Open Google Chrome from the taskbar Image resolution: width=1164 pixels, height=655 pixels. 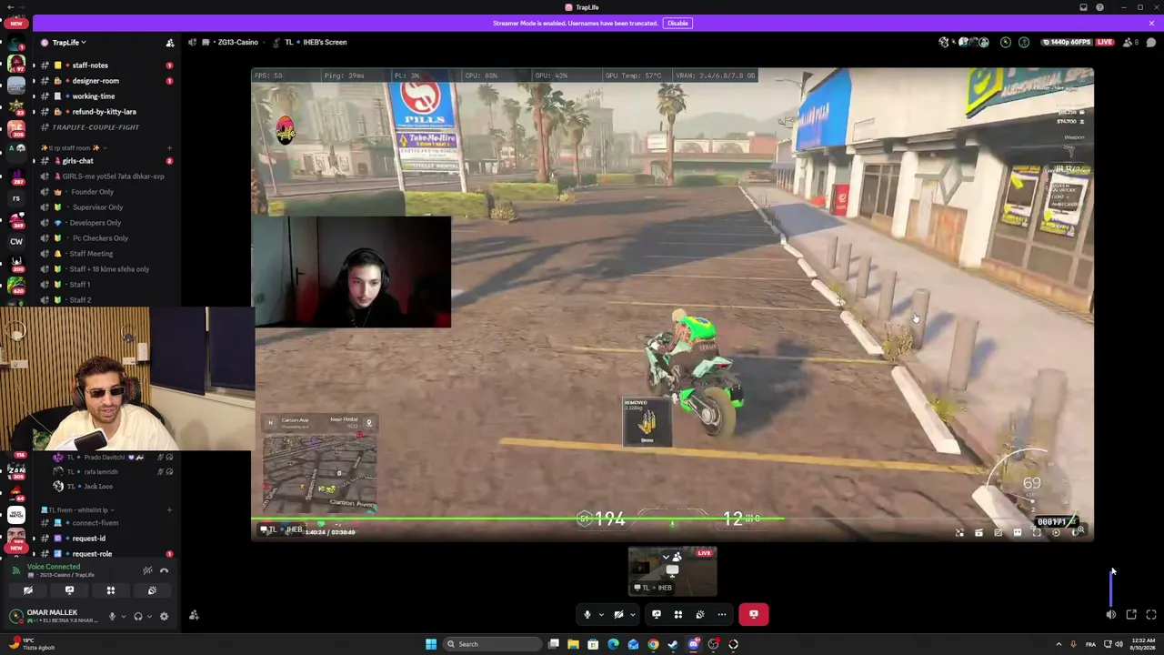click(653, 644)
